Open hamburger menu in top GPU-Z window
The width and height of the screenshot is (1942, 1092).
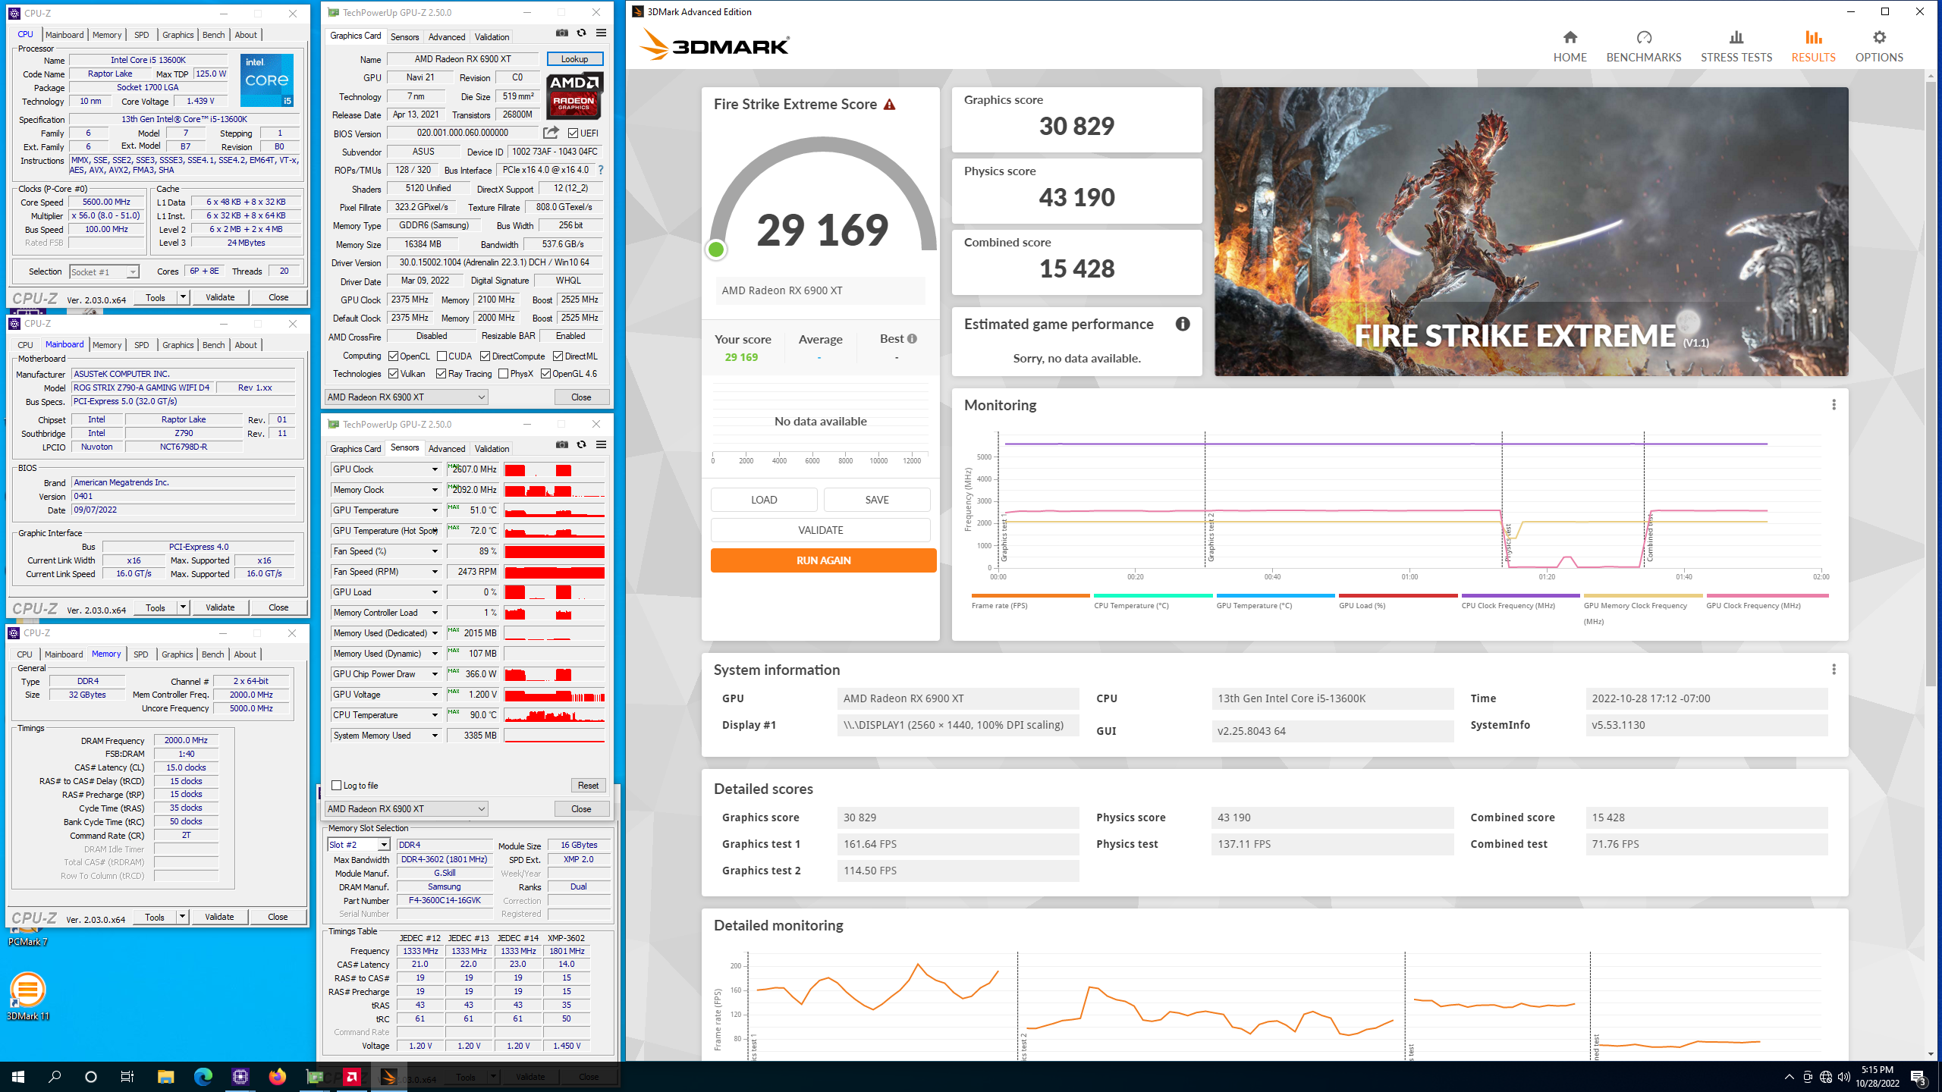[x=601, y=33]
